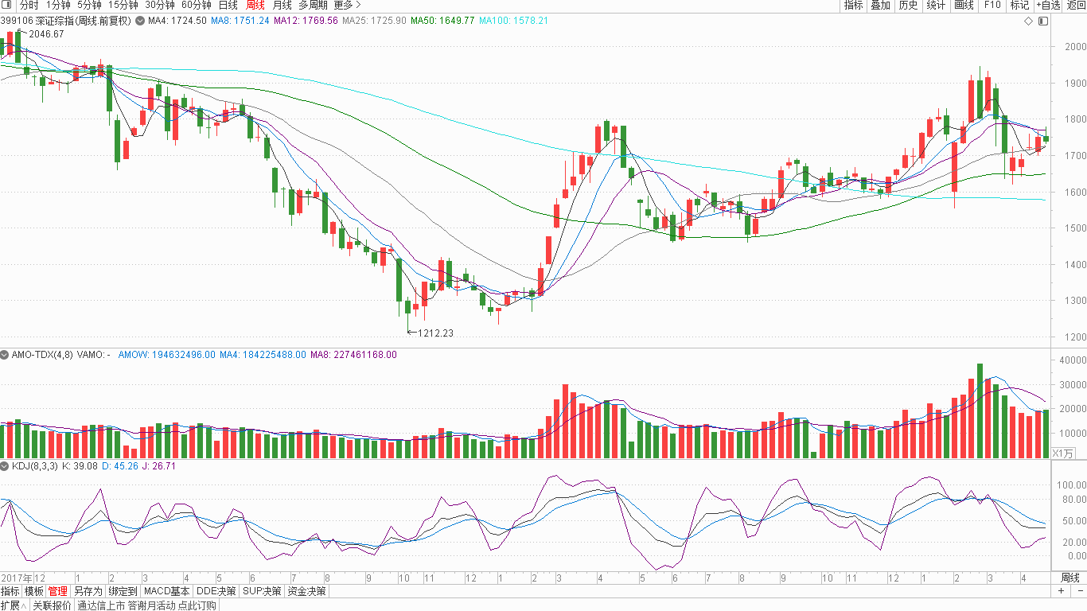The image size is (1087, 611).
Task: Select the 60分钟 period
Action: point(196,5)
